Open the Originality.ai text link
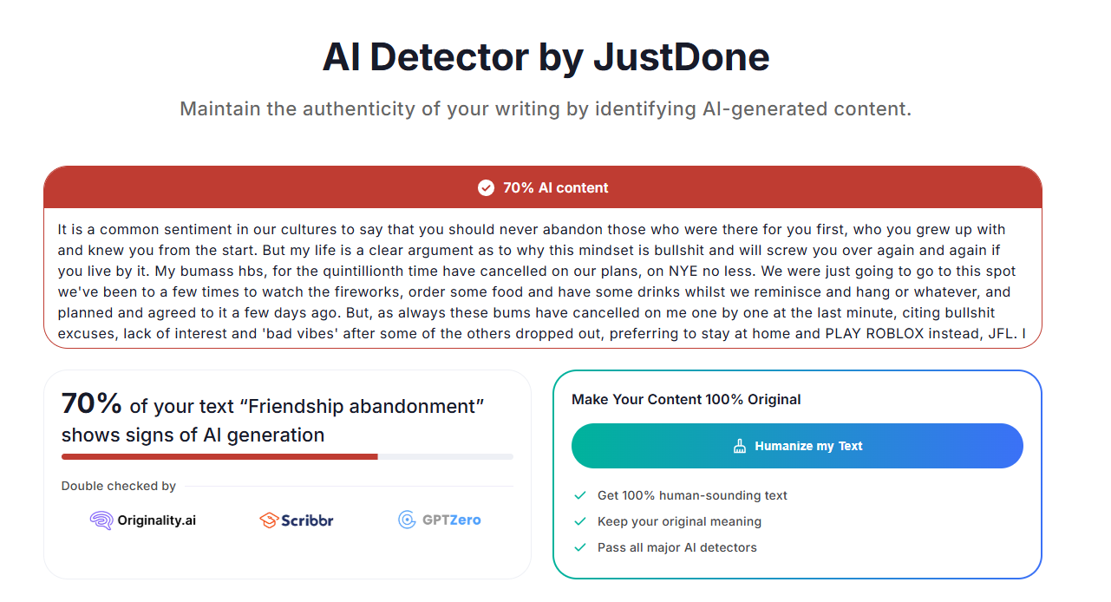Image resolution: width=1111 pixels, height=602 pixels. click(157, 520)
